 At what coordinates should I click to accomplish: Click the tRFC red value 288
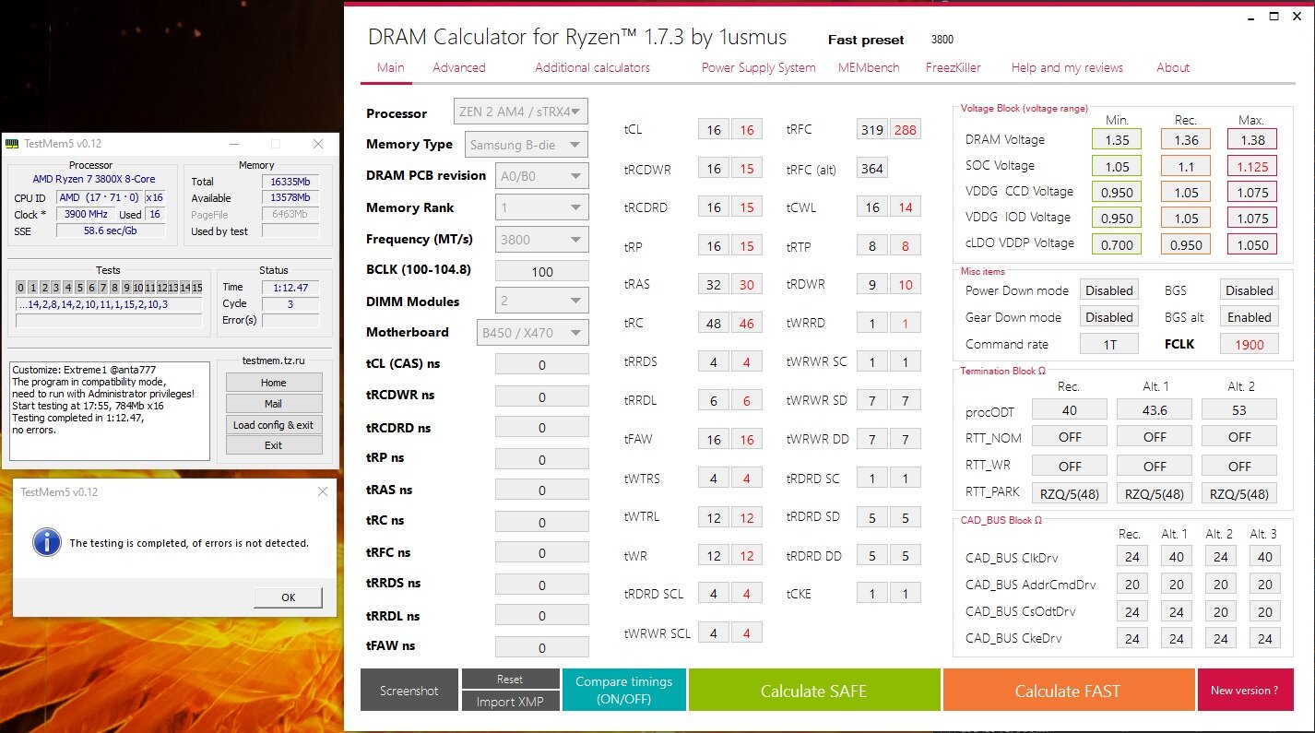click(906, 130)
